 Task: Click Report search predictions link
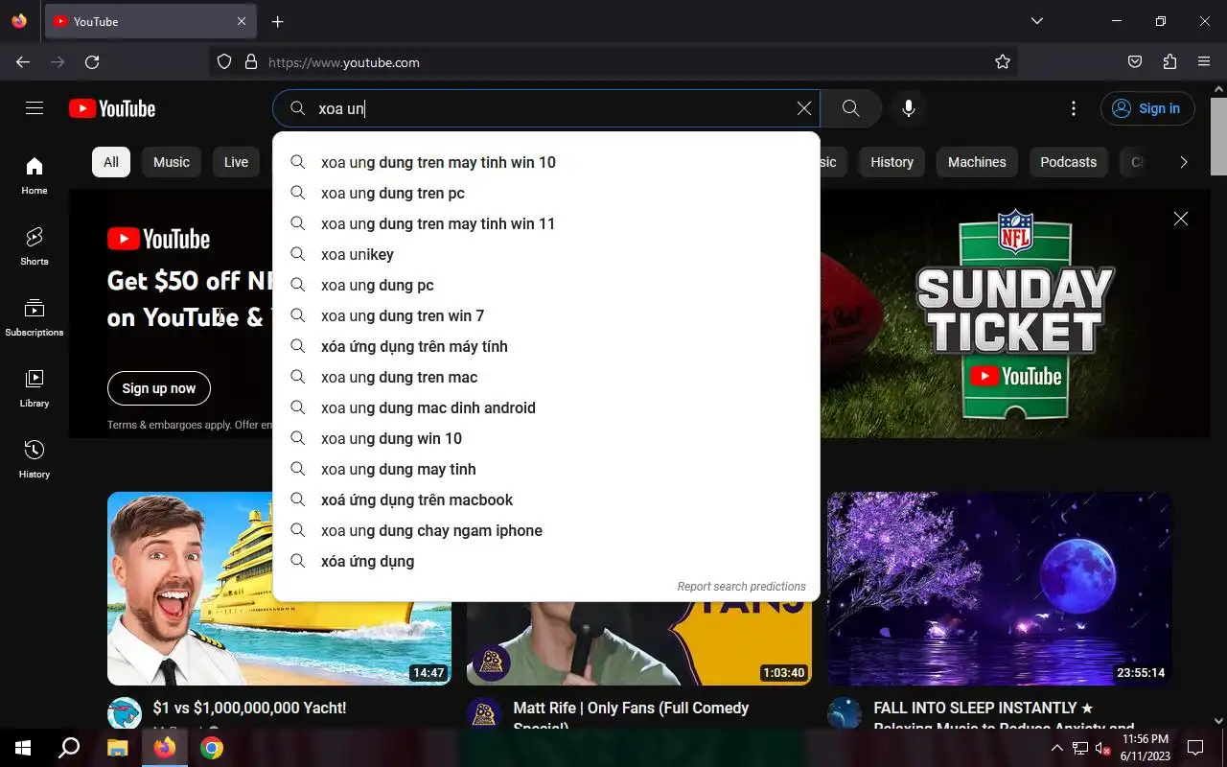point(741,587)
